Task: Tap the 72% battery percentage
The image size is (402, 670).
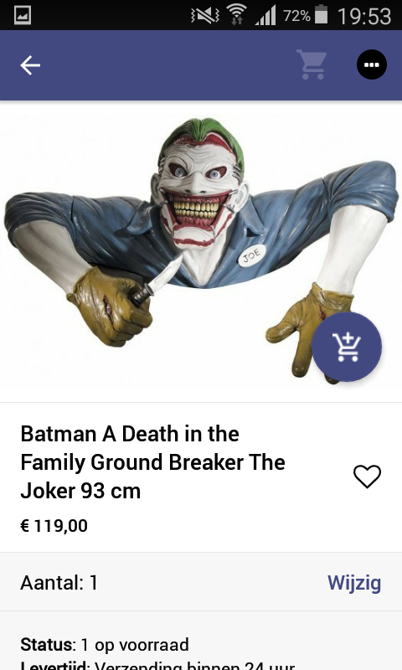Action: (x=297, y=16)
